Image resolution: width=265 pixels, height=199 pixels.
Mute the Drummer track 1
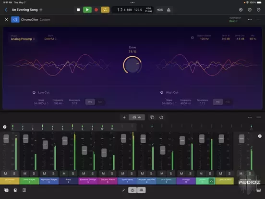[x=5, y=174]
